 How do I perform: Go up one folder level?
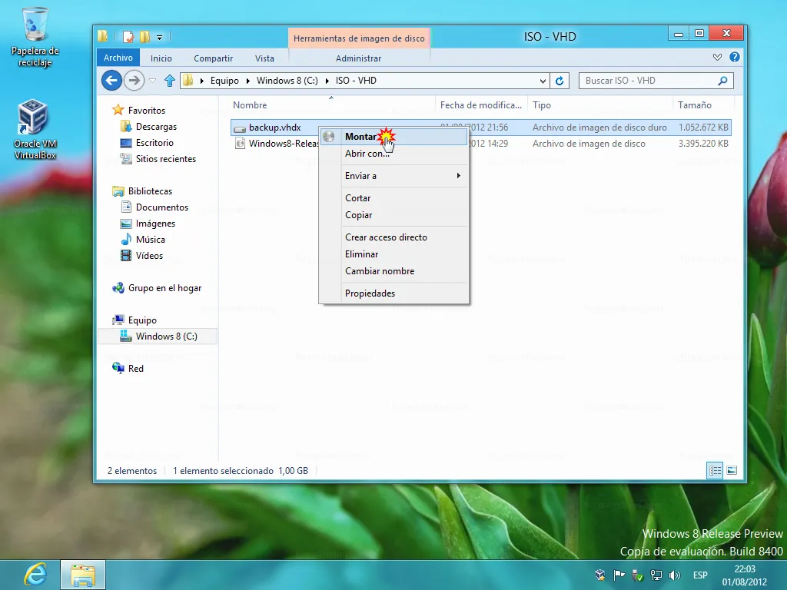(170, 80)
